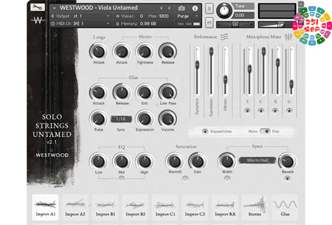Click the Tune knob

coord(224,11)
